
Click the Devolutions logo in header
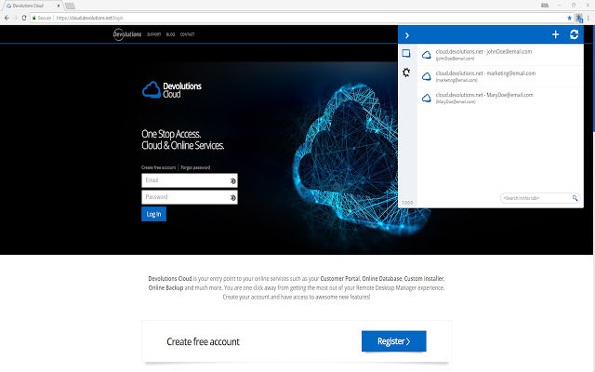click(x=127, y=34)
